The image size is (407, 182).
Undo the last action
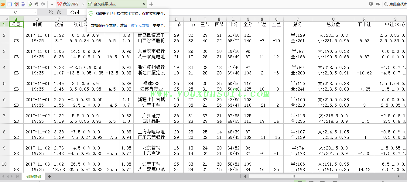[x=36, y=4]
